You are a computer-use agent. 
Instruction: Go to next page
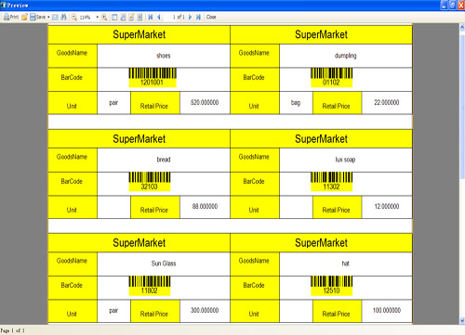click(x=190, y=17)
